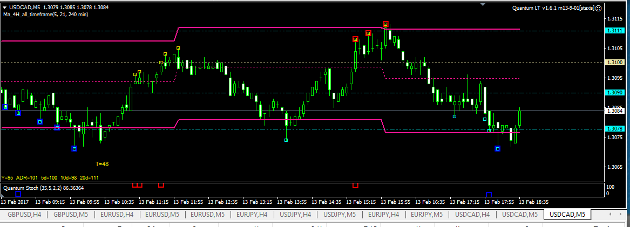630x227 pixels.
Task: Click the Y=95 ADR=101 statistics line
Action: click(50, 177)
